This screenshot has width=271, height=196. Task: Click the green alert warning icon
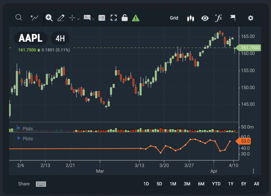(135, 18)
